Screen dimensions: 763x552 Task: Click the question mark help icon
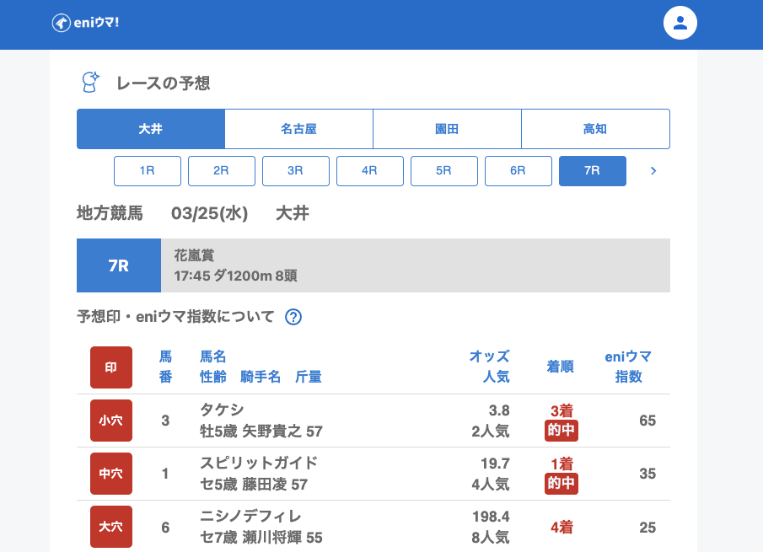click(293, 317)
